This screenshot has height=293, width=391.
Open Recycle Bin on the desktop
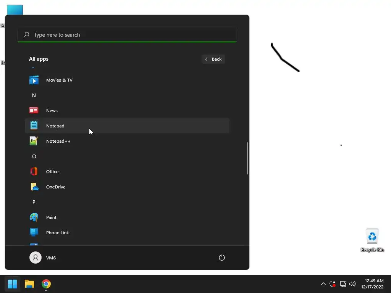[372, 240]
